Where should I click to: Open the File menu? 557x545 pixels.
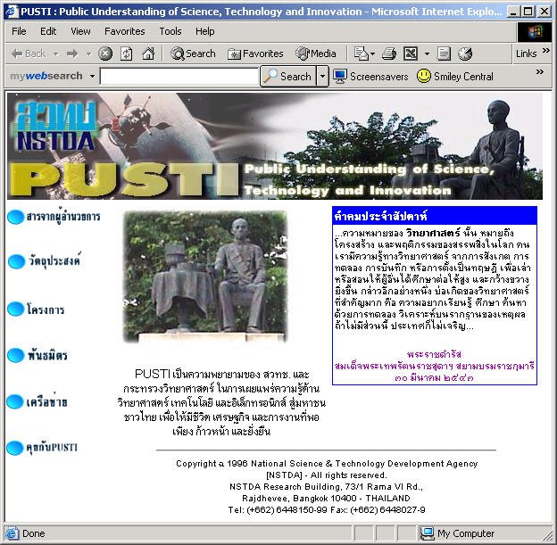click(x=19, y=31)
